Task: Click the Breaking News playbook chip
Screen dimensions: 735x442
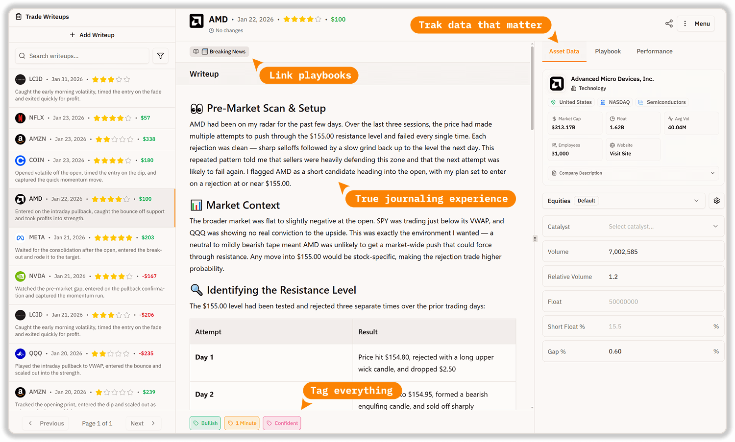Action: 219,52
